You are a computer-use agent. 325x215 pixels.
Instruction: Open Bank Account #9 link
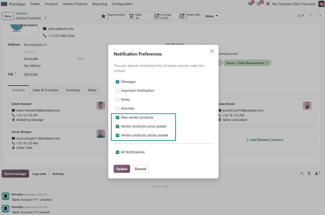pos(35,212)
